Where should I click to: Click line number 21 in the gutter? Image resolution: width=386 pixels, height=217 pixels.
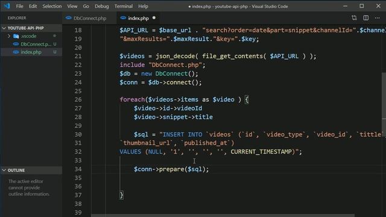click(78, 56)
